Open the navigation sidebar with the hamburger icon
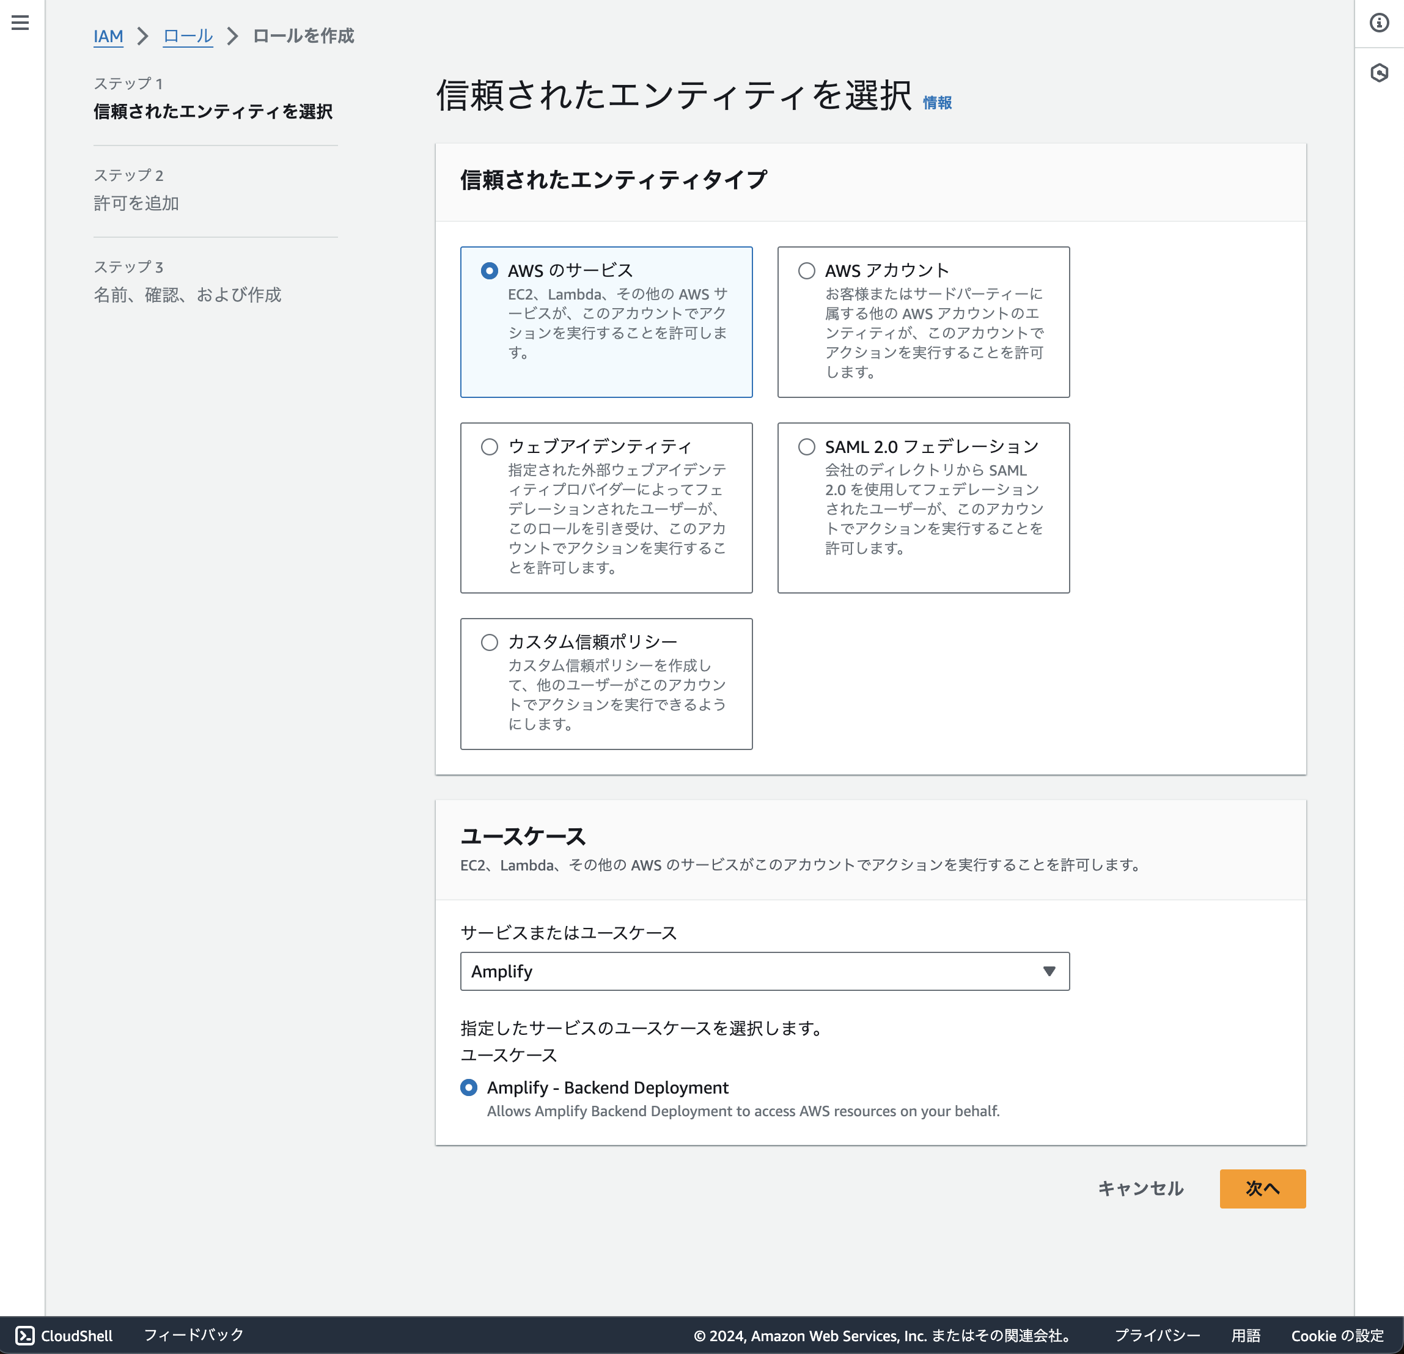 coord(20,21)
